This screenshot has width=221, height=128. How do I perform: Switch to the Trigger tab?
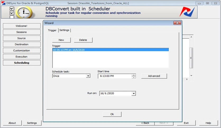point(52,30)
